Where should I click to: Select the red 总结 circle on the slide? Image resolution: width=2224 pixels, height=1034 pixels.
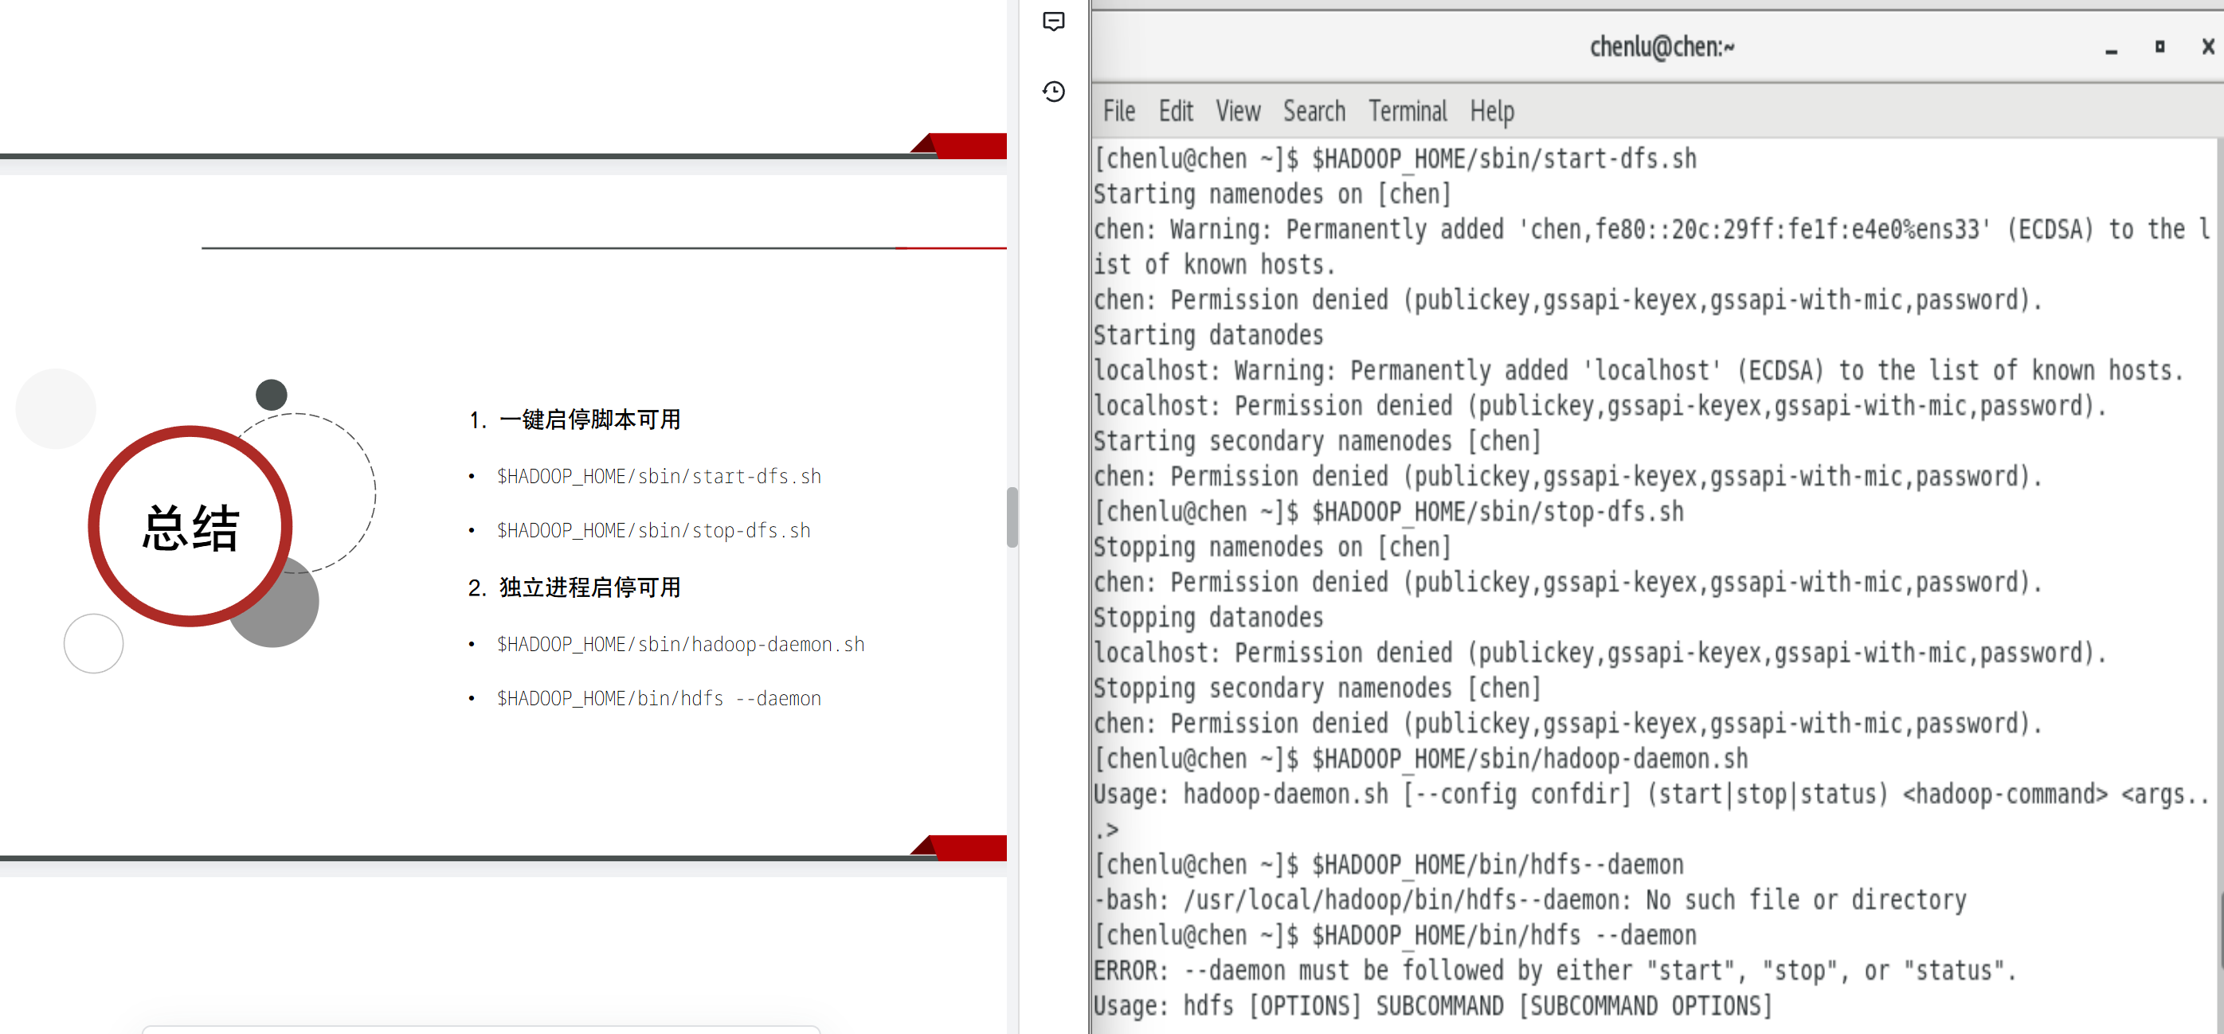coord(190,527)
